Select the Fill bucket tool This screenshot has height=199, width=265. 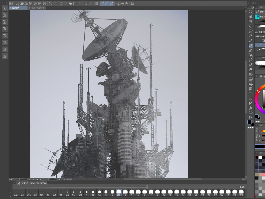(251, 84)
